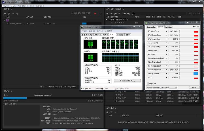Open the preset browser panel menu icon
The width and height of the screenshot is (204, 131).
(x=123, y=9)
